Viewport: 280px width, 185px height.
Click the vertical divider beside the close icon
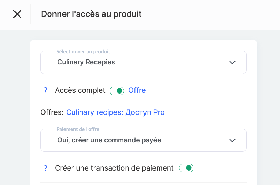click(x=31, y=14)
